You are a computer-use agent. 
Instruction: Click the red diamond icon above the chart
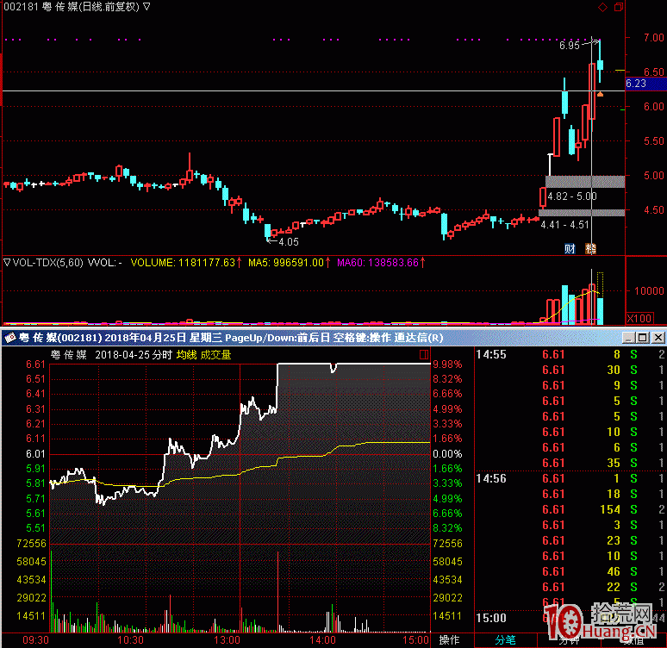pos(602,7)
